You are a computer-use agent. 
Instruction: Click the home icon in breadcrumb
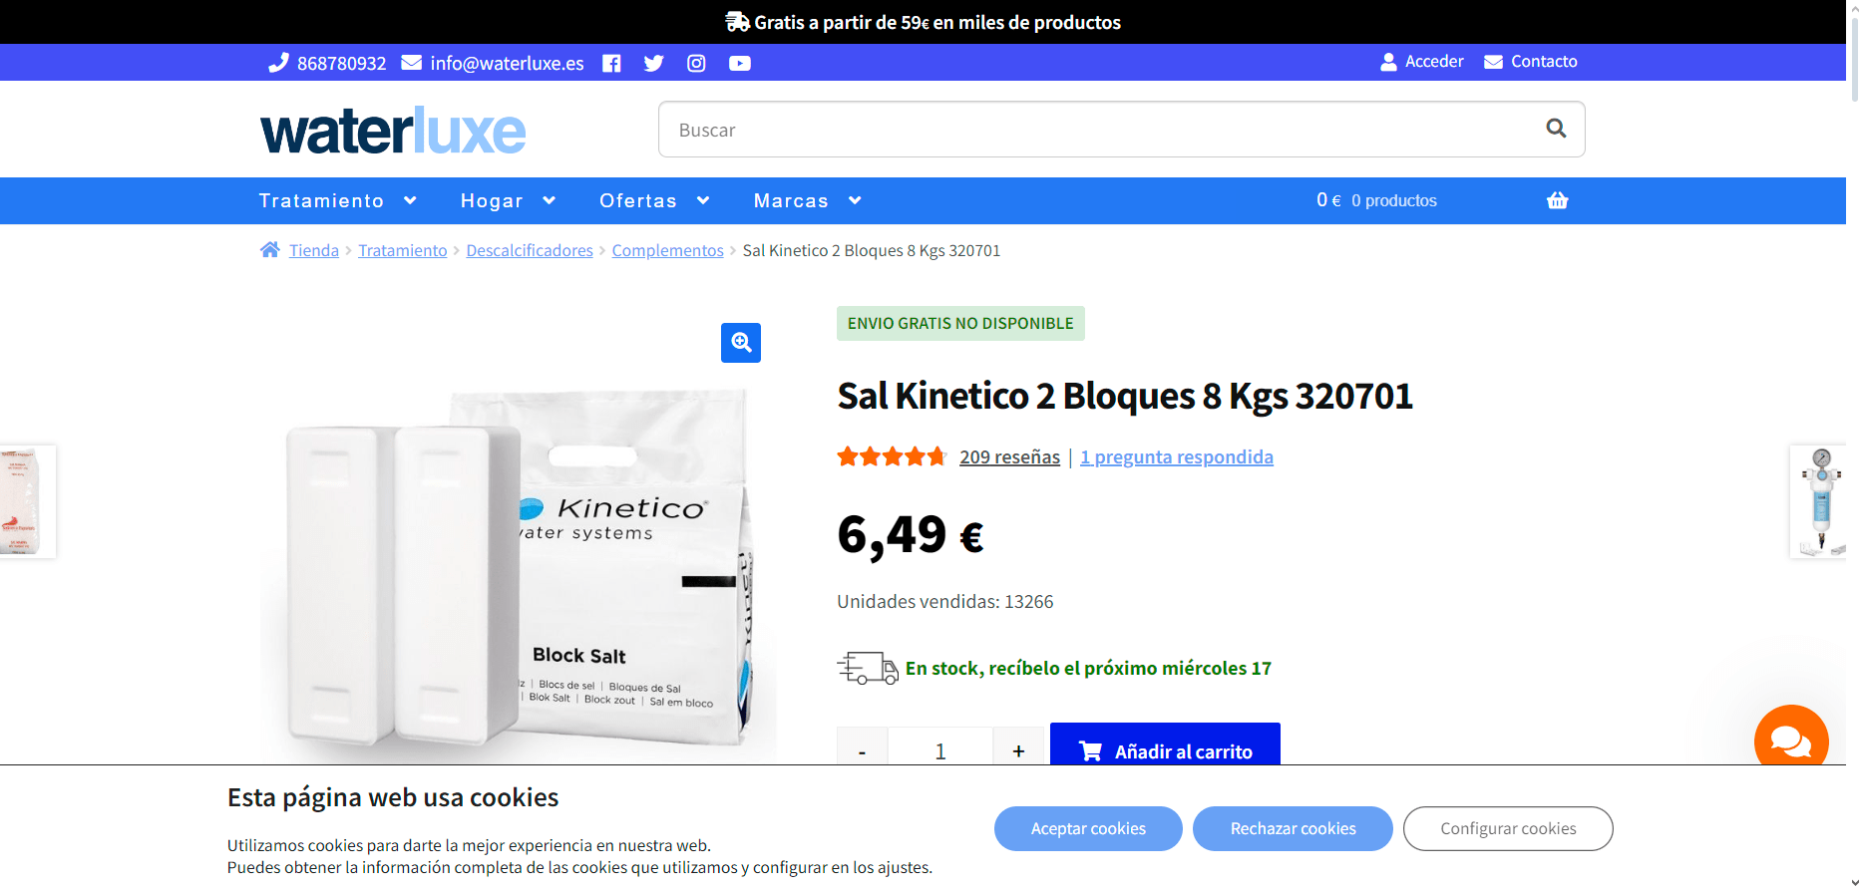click(x=269, y=250)
